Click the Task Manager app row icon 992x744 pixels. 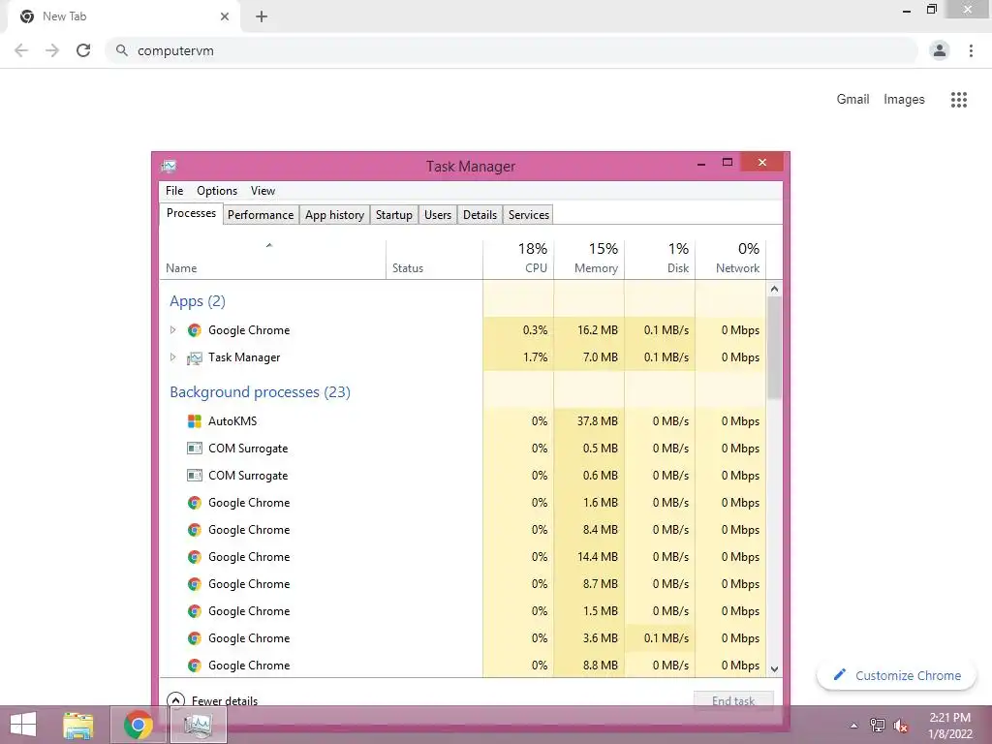click(194, 358)
